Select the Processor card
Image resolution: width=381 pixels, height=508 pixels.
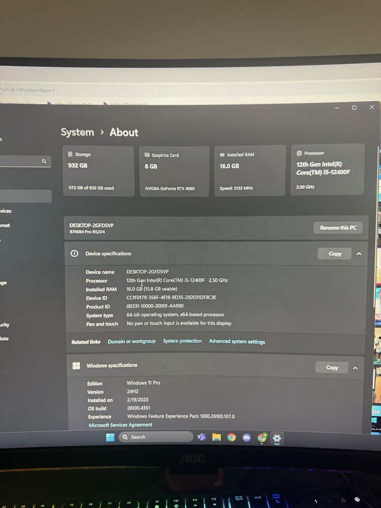pos(328,170)
